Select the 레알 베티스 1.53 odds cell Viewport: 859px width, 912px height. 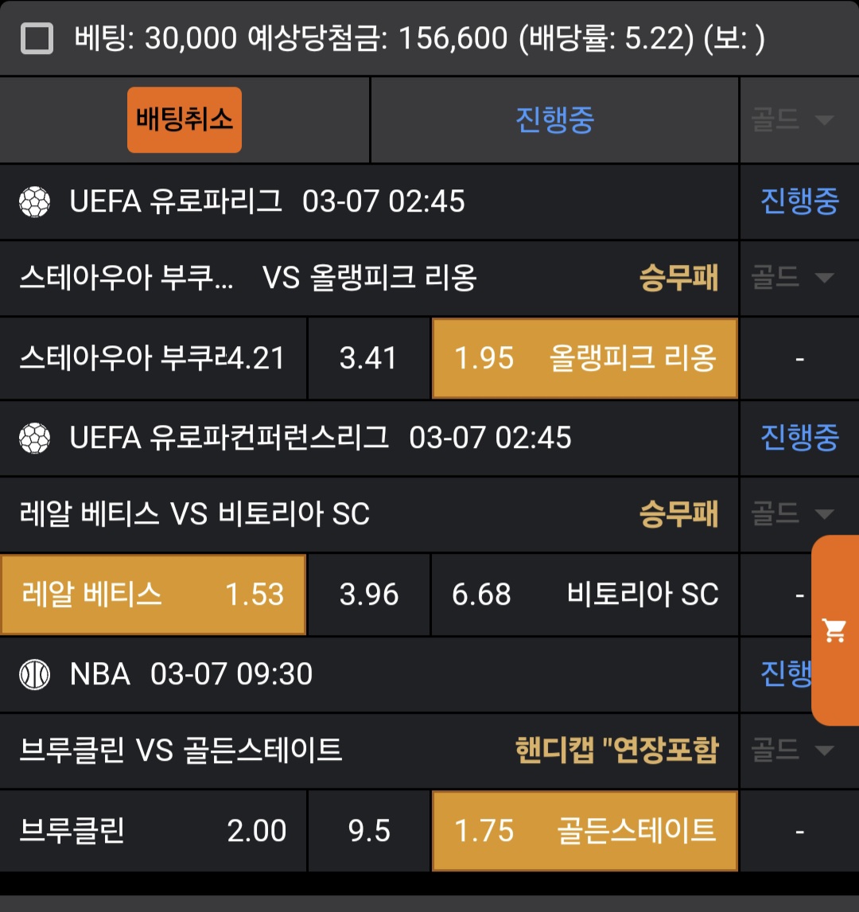tap(153, 594)
